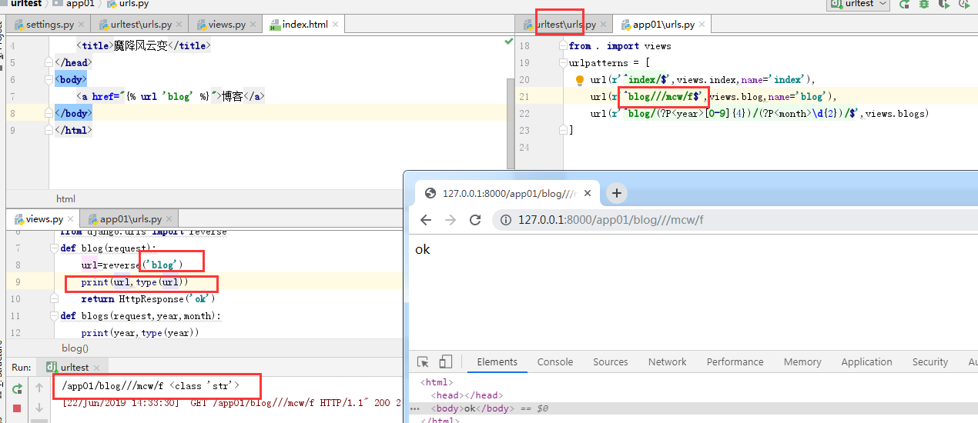Viewport: 978px width, 423px height.
Task: Close the lower views.py editor tab
Action: tap(71, 219)
